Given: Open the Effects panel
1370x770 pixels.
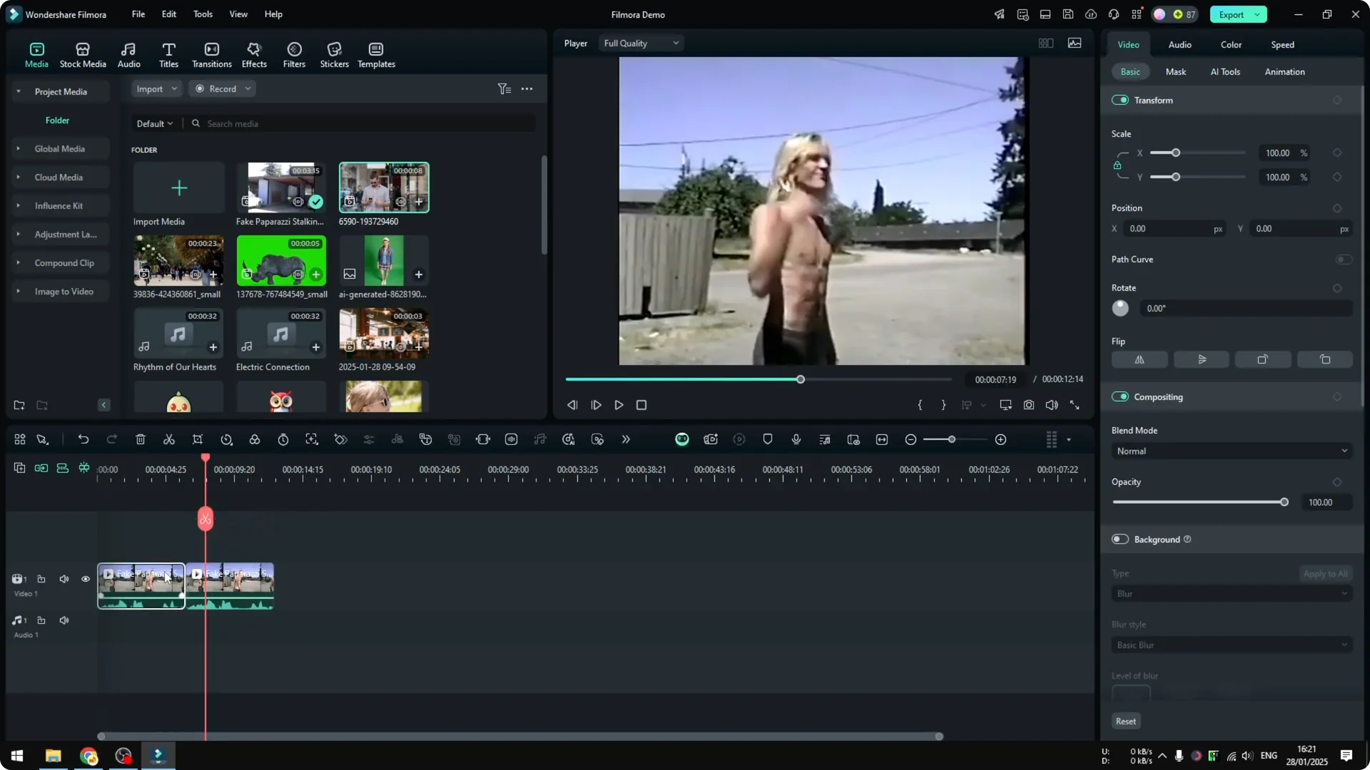Looking at the screenshot, I should [x=254, y=53].
